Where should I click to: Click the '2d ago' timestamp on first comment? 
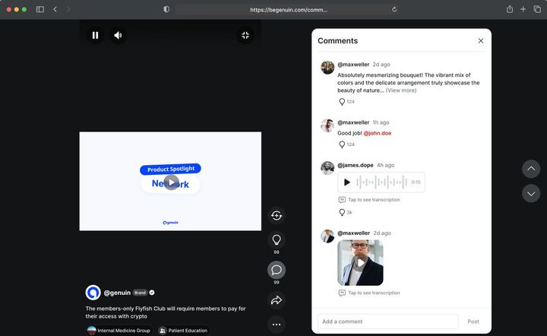click(x=381, y=65)
